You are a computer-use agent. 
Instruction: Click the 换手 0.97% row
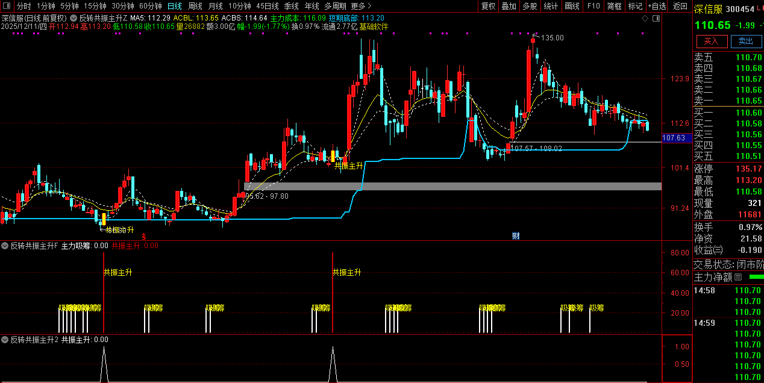pos(728,228)
